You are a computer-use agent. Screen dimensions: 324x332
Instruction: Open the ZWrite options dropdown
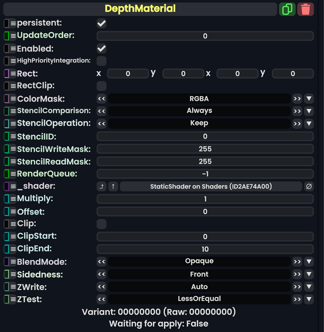coord(309,287)
